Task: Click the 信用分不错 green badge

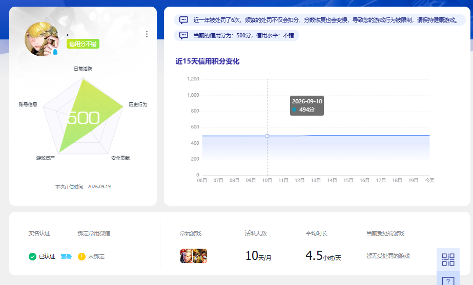Action: pyautogui.click(x=83, y=44)
